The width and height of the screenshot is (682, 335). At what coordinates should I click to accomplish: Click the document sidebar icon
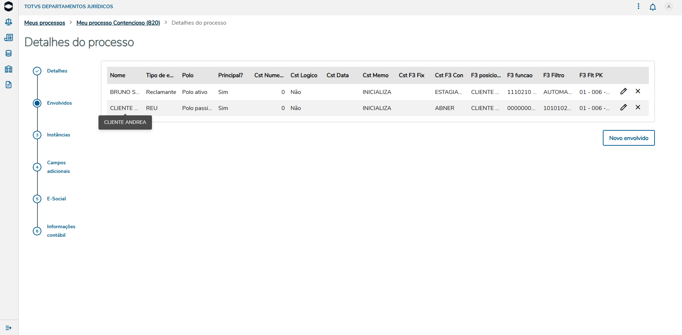[9, 85]
